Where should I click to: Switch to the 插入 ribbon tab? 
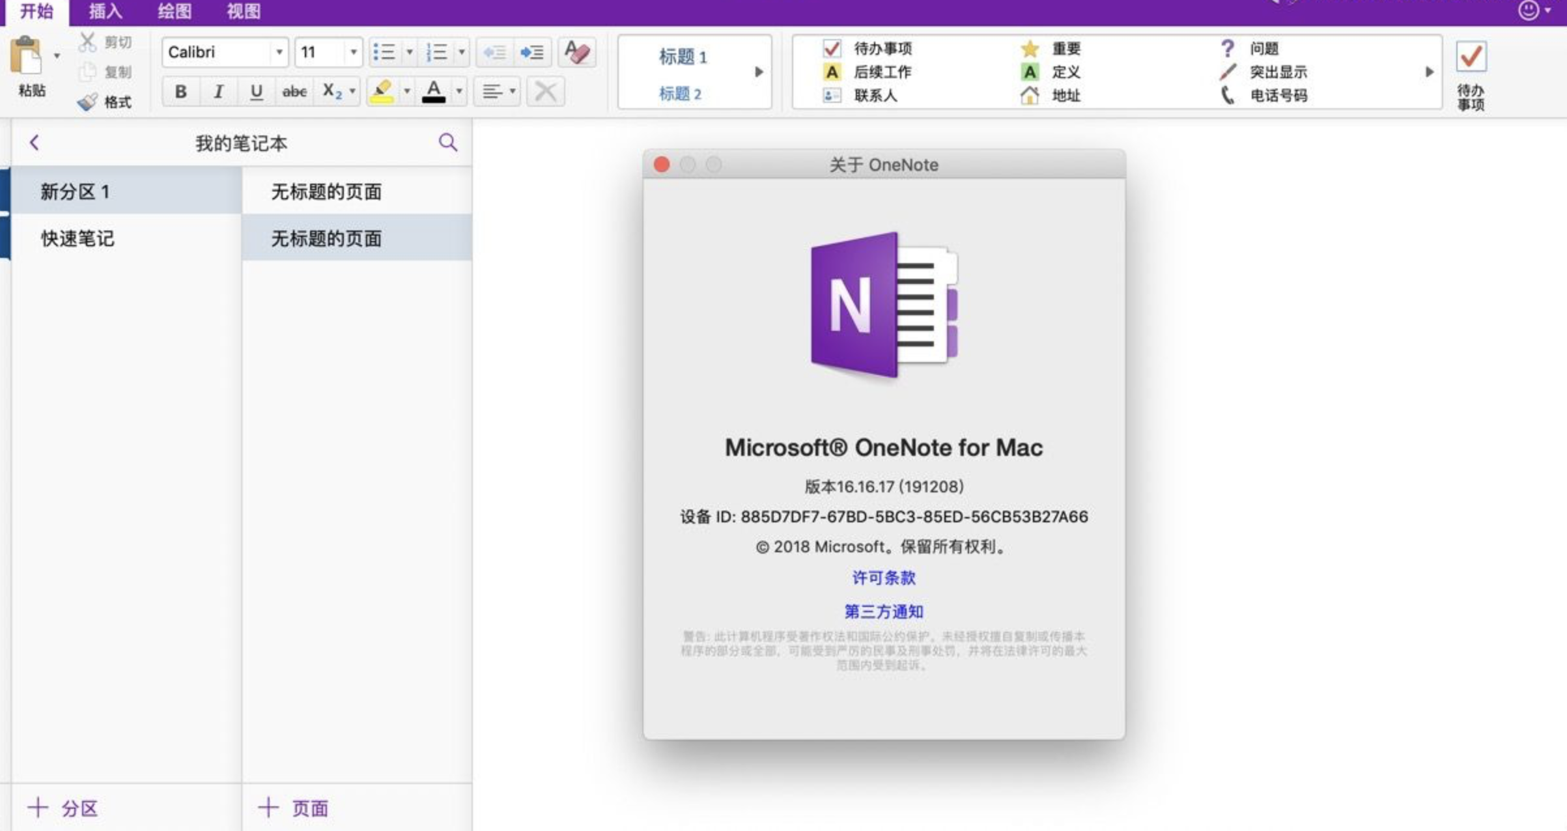click(x=106, y=11)
